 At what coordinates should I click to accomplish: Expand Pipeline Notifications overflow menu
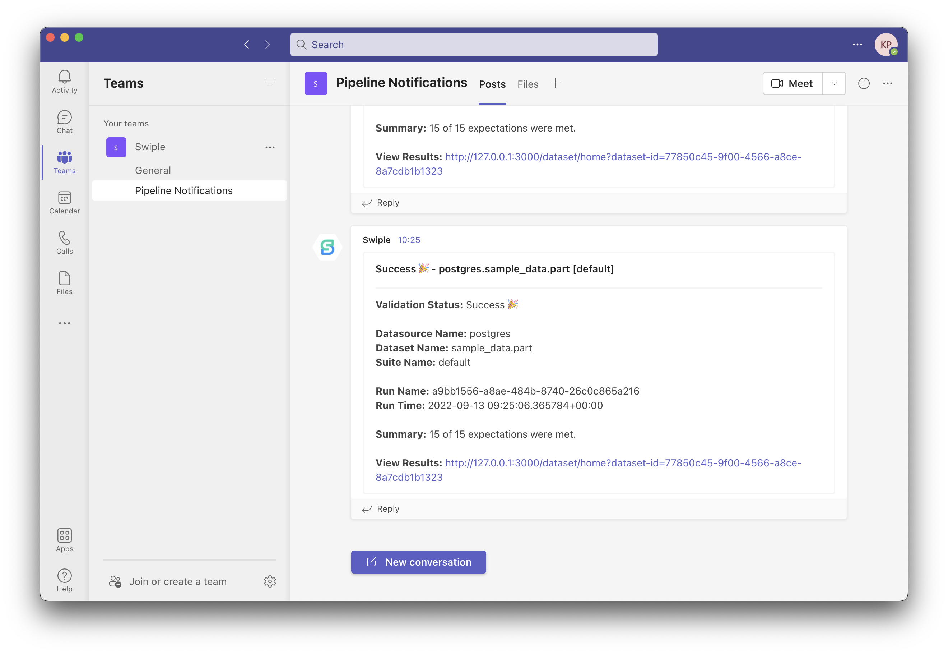270,190
